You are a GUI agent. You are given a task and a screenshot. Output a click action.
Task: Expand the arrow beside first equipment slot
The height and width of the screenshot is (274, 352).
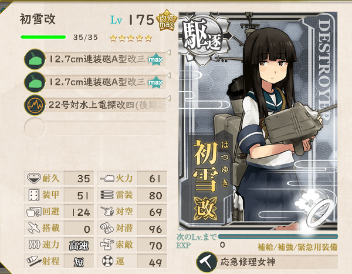coord(168,52)
